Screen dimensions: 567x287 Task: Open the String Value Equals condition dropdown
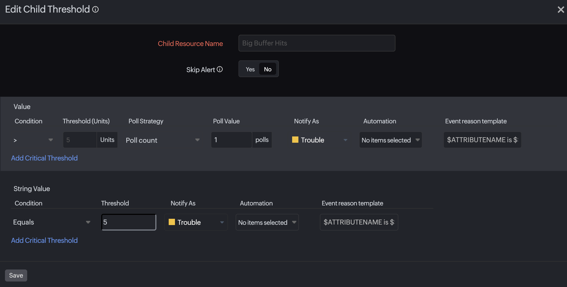[52, 222]
